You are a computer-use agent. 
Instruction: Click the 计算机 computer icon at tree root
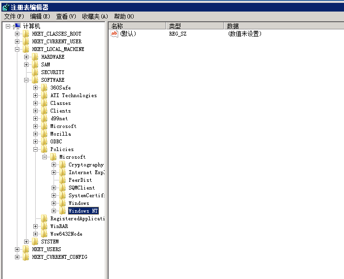(17, 26)
